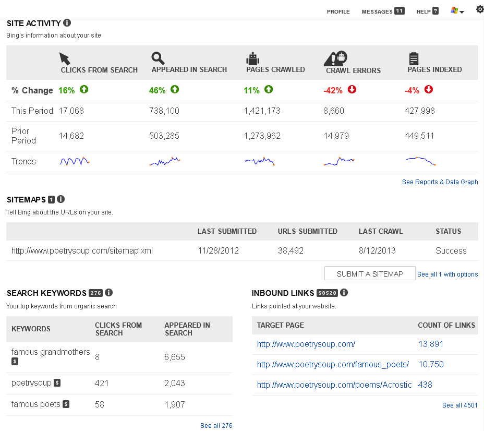Click the Appeared In Search magnifier icon
The width and height of the screenshot is (484, 431).
click(x=158, y=58)
